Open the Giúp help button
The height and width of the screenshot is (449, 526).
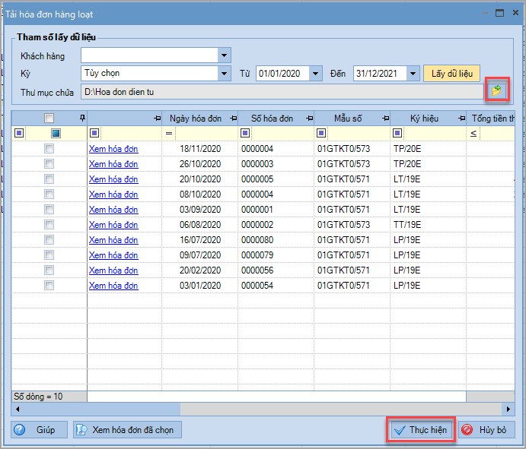pyautogui.click(x=40, y=429)
